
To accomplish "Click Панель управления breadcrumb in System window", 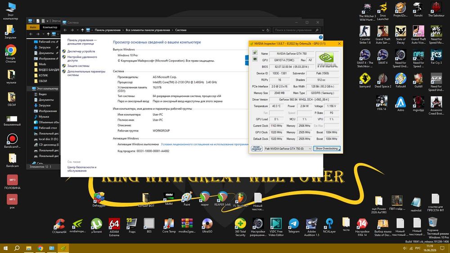I will point(108,30).
